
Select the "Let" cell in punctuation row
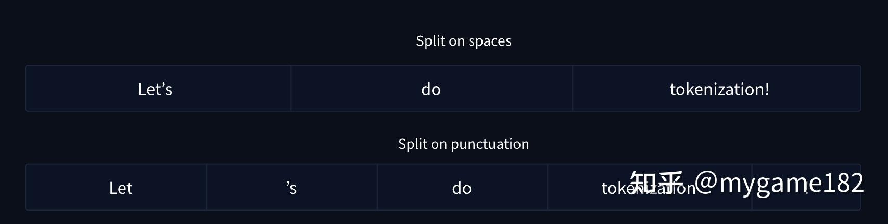tap(120, 188)
